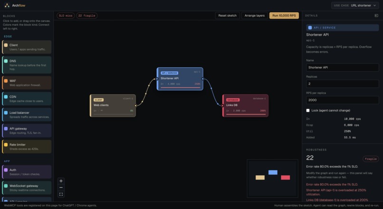The image size is (383, 209).
Task: Click the api-1 identifier text
Action: pos(310,40)
